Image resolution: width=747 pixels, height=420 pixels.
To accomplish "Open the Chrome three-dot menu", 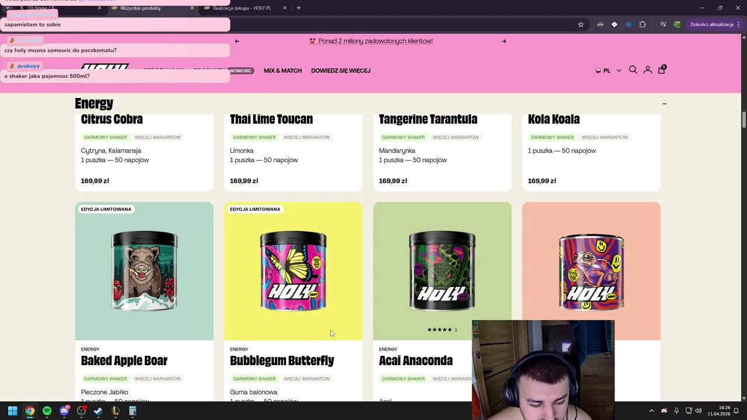I will pyautogui.click(x=739, y=24).
